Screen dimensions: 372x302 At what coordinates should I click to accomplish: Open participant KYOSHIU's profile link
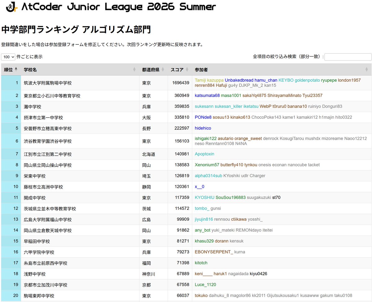(204, 197)
